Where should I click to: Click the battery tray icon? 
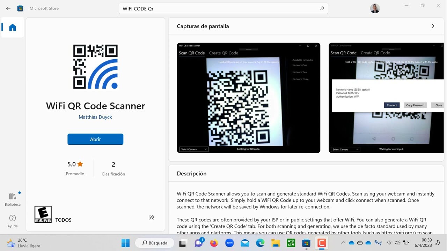(x=406, y=243)
